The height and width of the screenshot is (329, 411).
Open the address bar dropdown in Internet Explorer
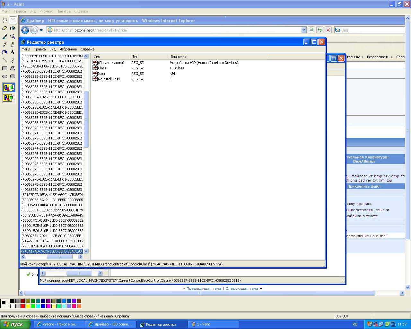[x=304, y=30]
